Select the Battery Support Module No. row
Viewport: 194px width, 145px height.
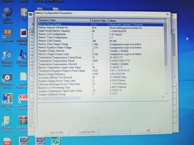click(x=101, y=27)
